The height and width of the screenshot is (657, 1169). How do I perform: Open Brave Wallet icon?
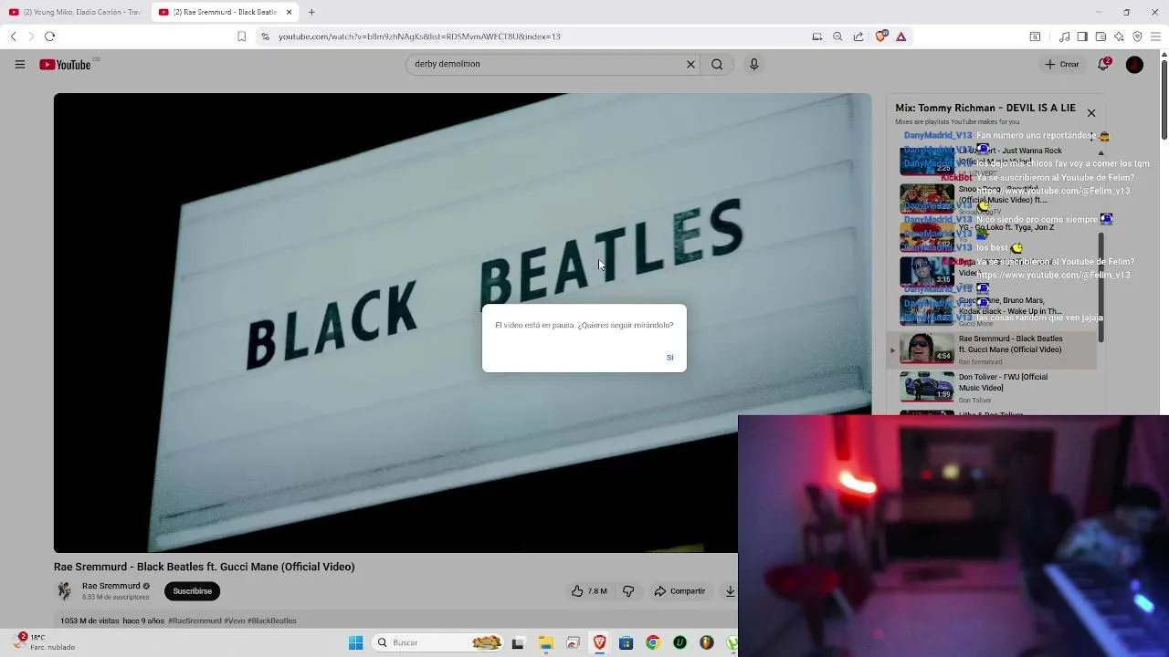[1101, 36]
